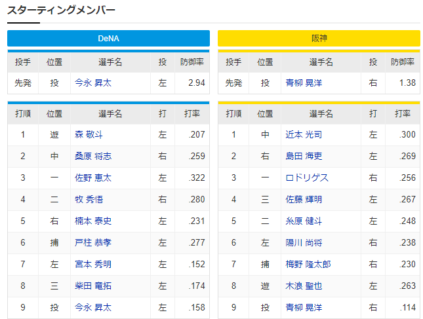The height and width of the screenshot is (319, 423).
Task: Click 先発 cell in 阪神 pitcher table
Action: [233, 83]
